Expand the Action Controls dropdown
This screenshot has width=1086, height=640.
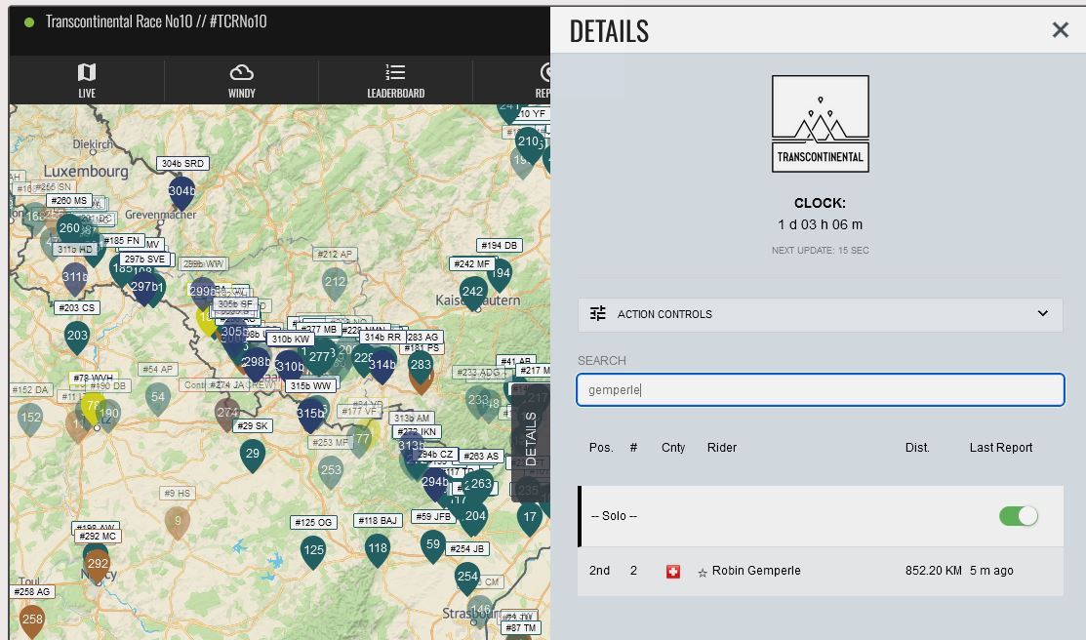coord(1042,314)
